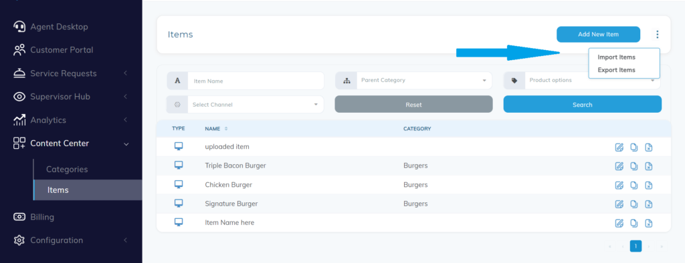Click delete icon for Item Name here row
This screenshot has height=263, width=685.
click(649, 223)
